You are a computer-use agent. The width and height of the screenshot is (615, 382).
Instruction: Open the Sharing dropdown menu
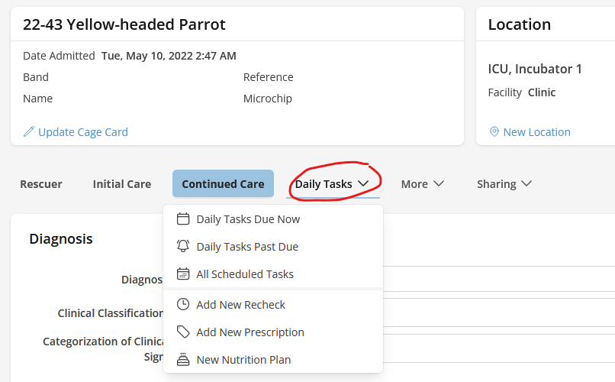pos(504,184)
